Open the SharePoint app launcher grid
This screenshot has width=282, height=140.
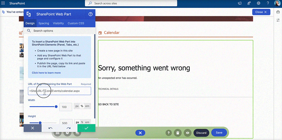3,3
